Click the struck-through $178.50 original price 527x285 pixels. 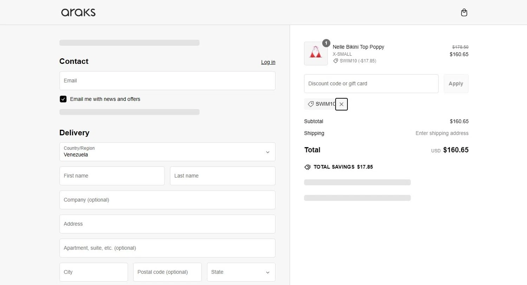point(460,47)
